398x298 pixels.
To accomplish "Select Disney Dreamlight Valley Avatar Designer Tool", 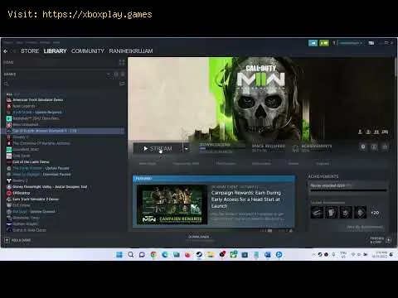I will (x=50, y=187).
